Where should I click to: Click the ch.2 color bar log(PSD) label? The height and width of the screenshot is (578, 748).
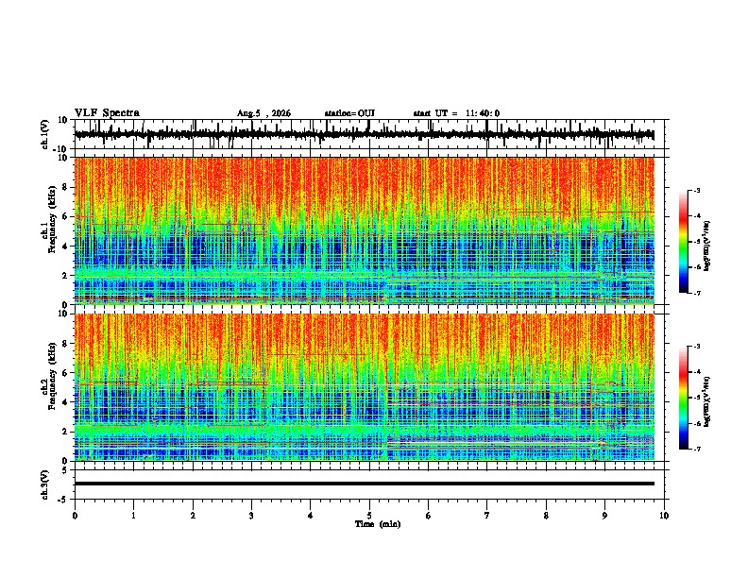[707, 400]
